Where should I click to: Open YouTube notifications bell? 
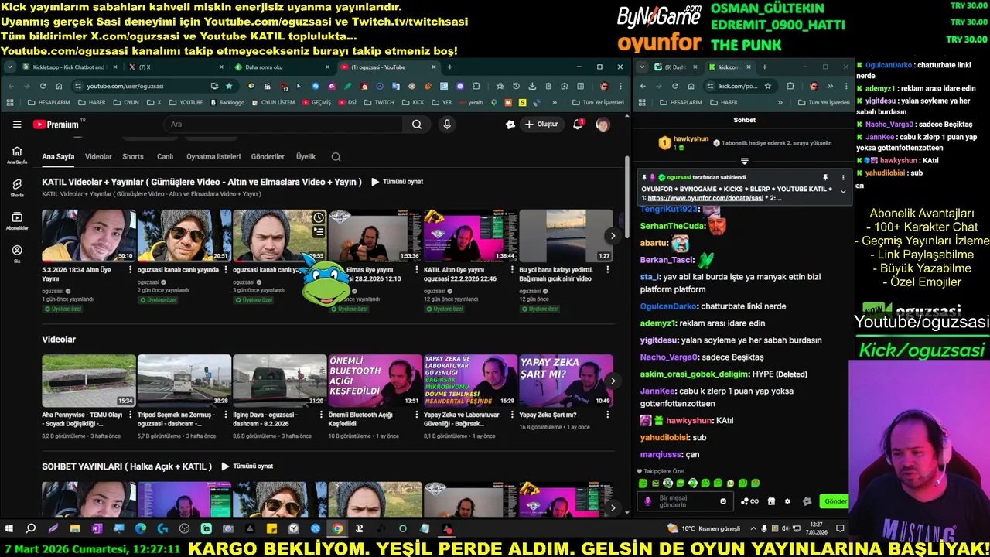(578, 125)
